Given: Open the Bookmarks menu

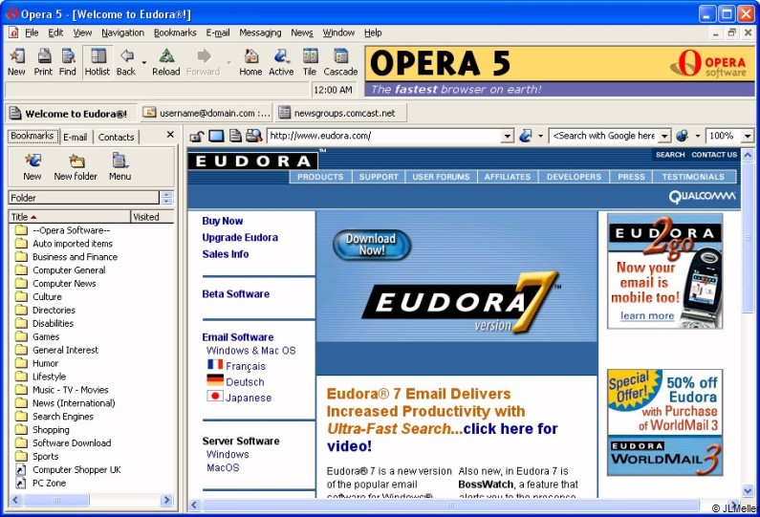Looking at the screenshot, I should point(175,32).
